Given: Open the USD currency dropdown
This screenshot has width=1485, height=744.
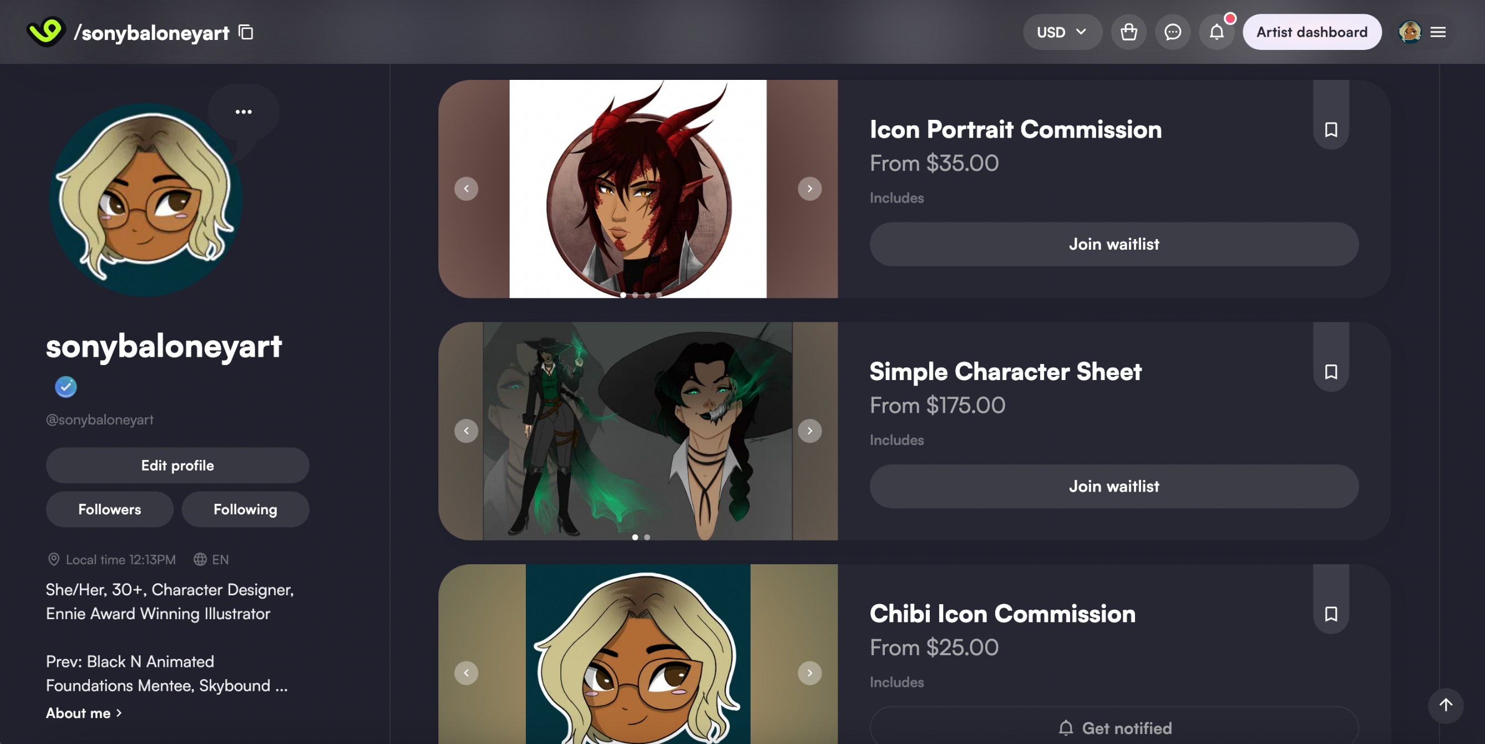Looking at the screenshot, I should [x=1062, y=32].
